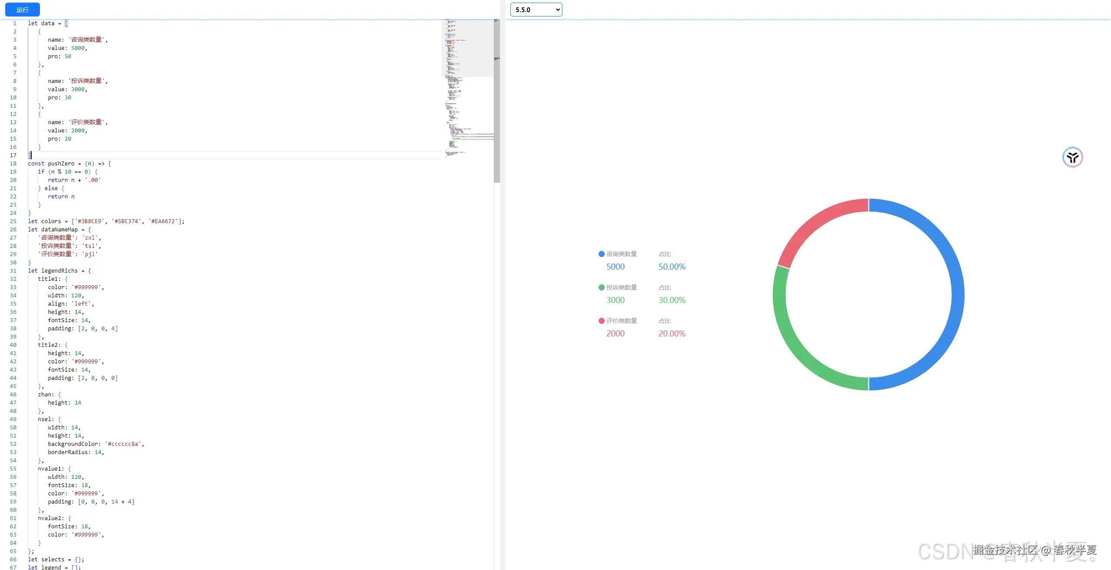This screenshot has height=570, width=1111.
Task: Collapse the pushZero function fold at line 18
Action: point(23,164)
